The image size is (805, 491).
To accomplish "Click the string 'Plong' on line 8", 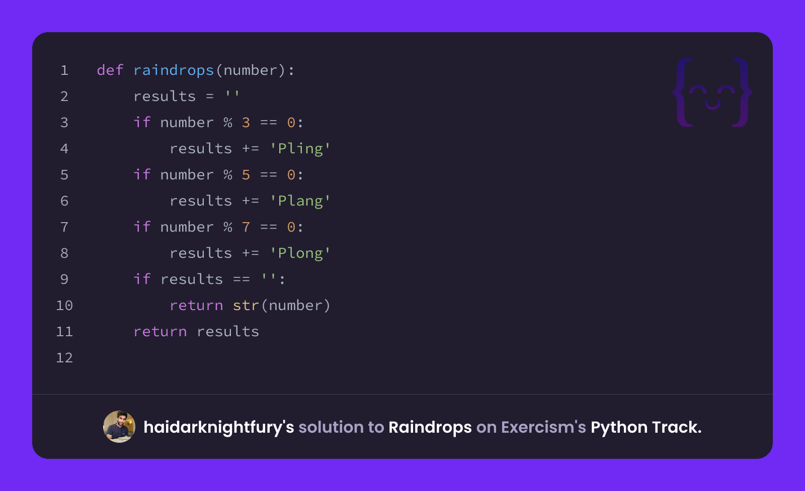I will click(300, 253).
